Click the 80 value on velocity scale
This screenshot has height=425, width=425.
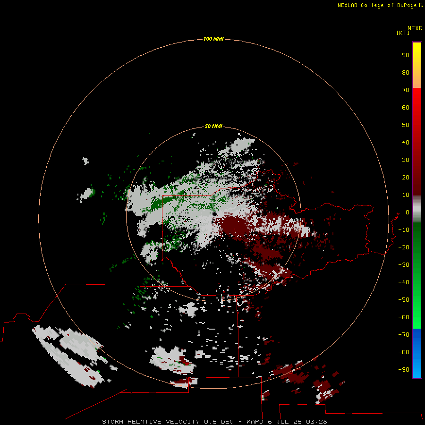click(406, 72)
